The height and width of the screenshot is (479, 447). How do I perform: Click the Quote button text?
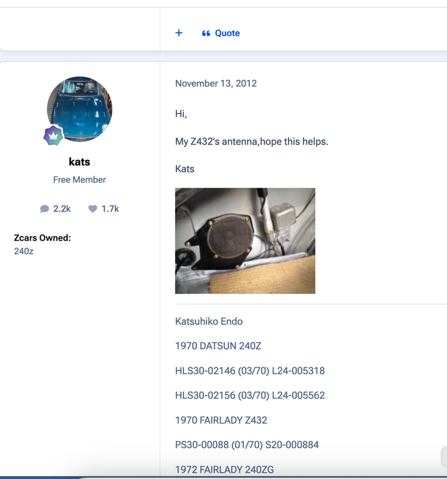227,33
